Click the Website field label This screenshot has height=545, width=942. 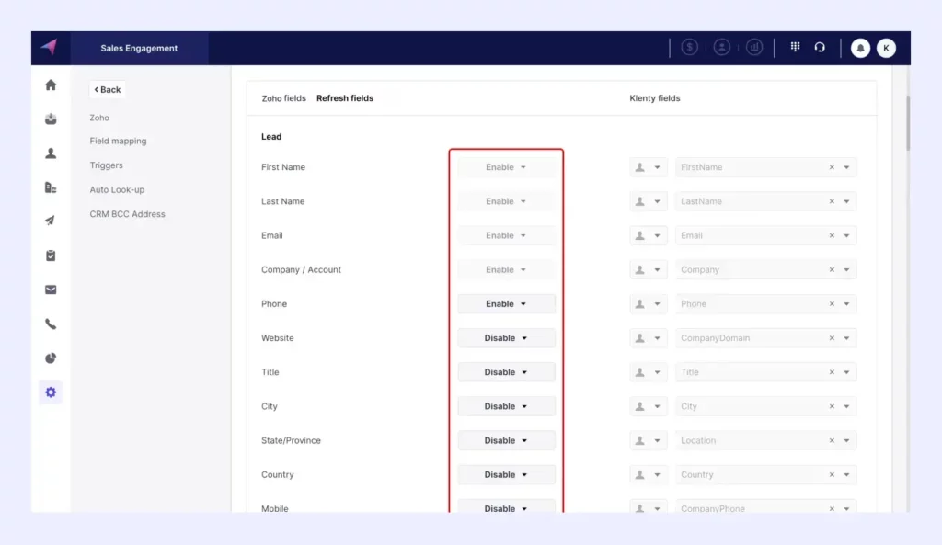[x=278, y=338]
